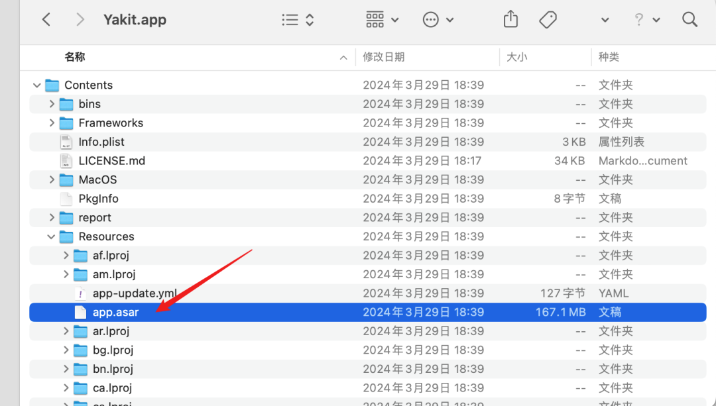Select the LICENSE.md file icon

(x=66, y=161)
